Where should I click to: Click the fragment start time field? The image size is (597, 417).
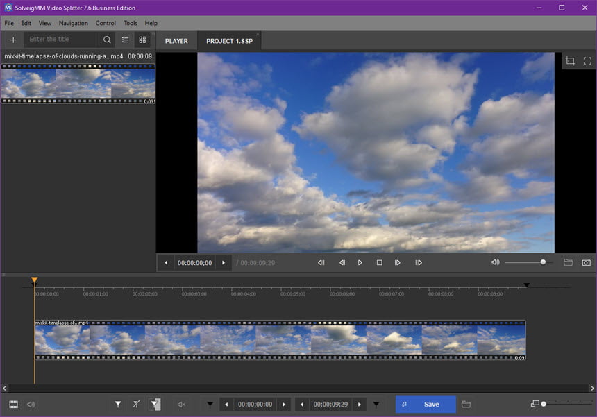tap(255, 405)
